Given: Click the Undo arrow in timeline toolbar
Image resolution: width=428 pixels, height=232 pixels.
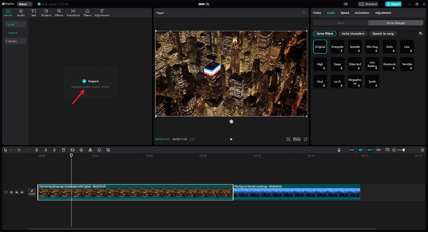Looking at the screenshot, I should tap(19, 150).
